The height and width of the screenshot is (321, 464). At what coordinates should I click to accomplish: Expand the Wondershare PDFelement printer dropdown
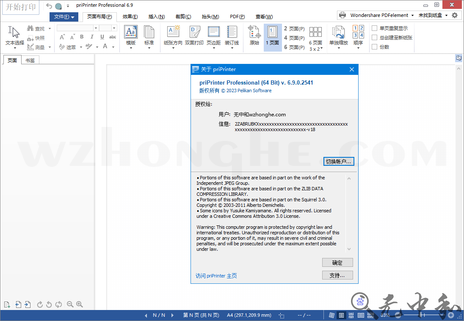[x=412, y=15]
